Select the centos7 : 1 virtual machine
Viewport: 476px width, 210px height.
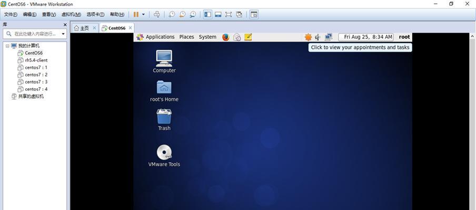[x=36, y=68]
